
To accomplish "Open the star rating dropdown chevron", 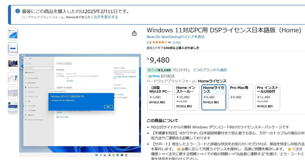I will point(169,42).
